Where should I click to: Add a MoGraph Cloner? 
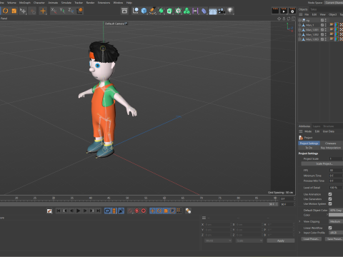(187, 11)
